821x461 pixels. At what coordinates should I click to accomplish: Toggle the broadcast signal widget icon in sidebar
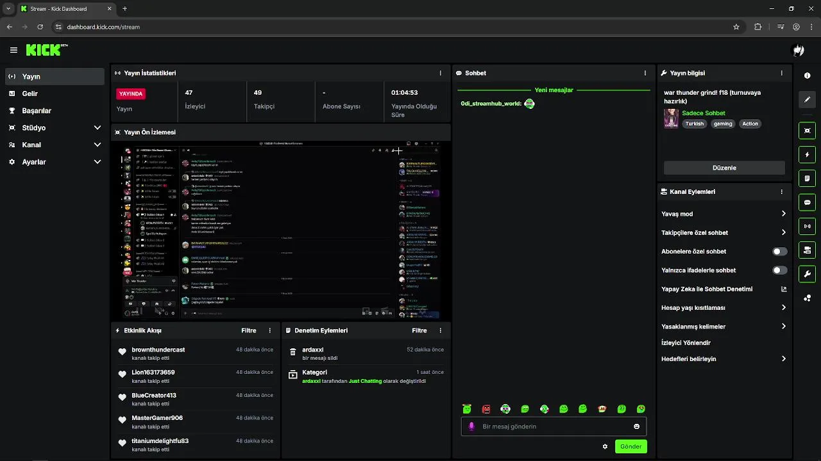[807, 226]
